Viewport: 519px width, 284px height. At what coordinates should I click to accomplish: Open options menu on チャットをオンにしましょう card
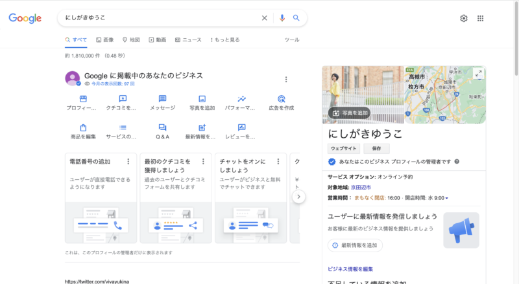tap(278, 162)
